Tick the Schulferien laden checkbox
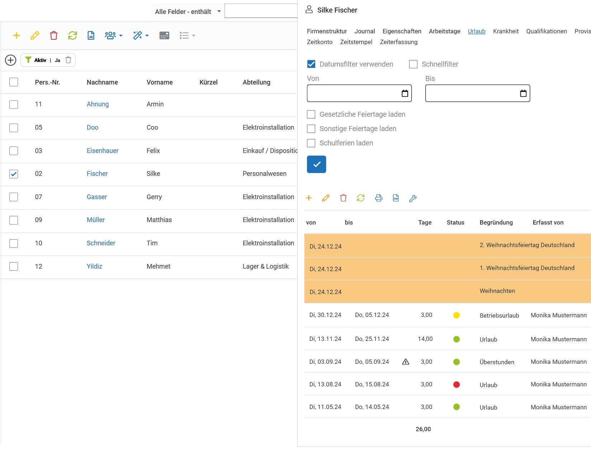 (x=311, y=143)
